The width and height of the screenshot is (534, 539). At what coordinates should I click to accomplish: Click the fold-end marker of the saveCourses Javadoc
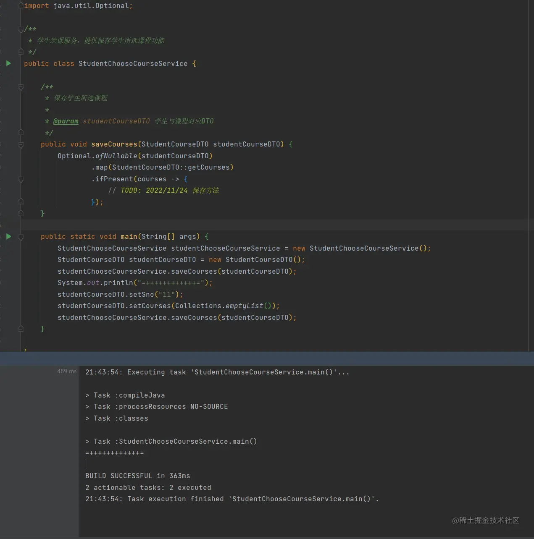click(x=21, y=132)
